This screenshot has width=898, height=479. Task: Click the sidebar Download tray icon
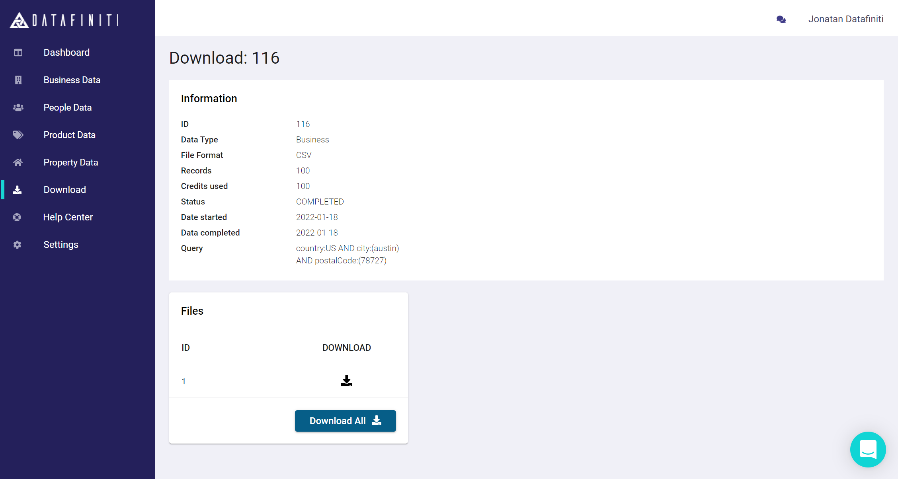tap(17, 190)
